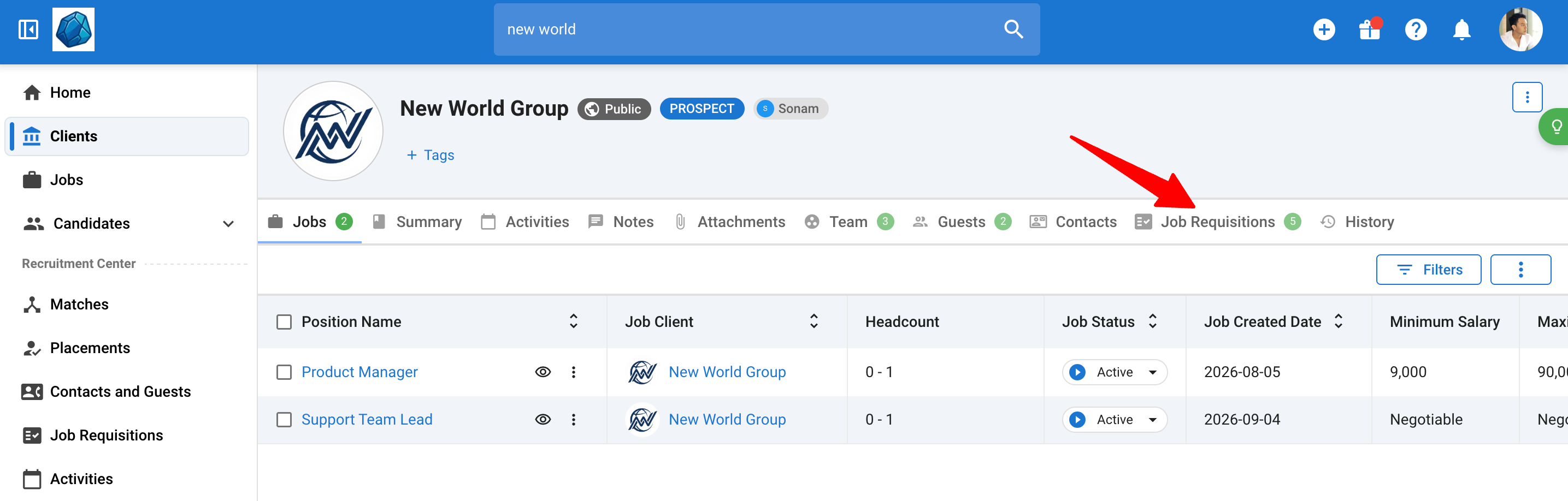Open Activities in the sidebar

point(127,479)
